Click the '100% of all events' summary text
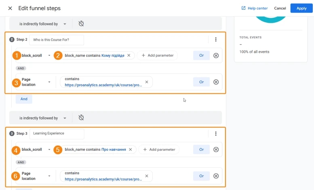The width and height of the screenshot is (314, 190). click(254, 52)
